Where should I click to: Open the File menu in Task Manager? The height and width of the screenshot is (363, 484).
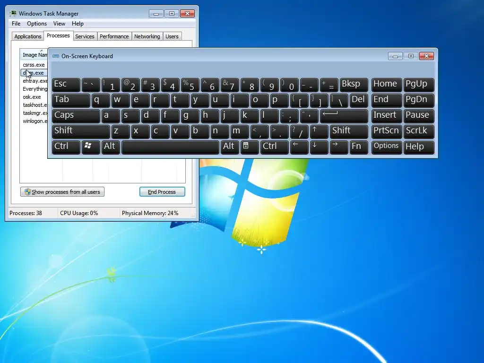[x=16, y=24]
